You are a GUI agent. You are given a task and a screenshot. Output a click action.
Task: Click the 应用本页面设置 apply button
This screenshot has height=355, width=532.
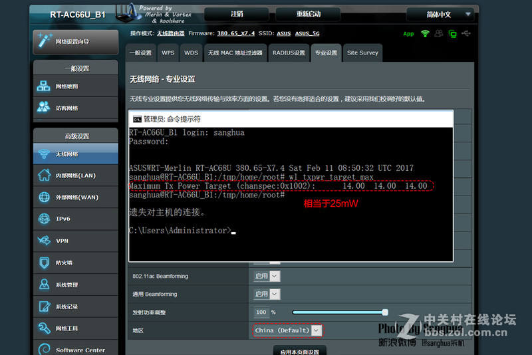(300, 351)
